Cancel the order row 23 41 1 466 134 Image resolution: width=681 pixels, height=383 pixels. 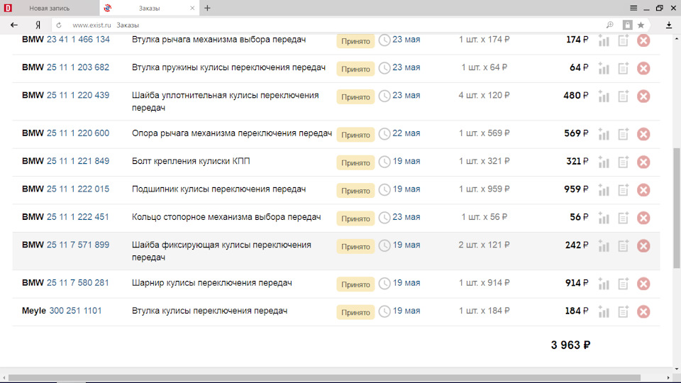643,40
